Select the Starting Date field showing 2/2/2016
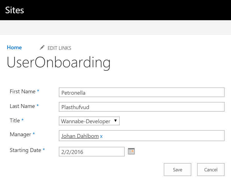This screenshot has height=183, width=231. tap(92, 152)
